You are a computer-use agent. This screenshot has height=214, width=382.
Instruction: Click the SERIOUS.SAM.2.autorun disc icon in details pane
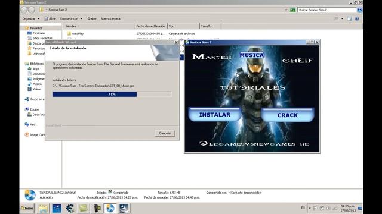click(30, 196)
